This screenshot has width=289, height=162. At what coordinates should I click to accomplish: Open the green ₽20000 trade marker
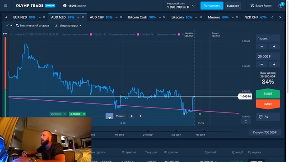pyautogui.click(x=77, y=114)
